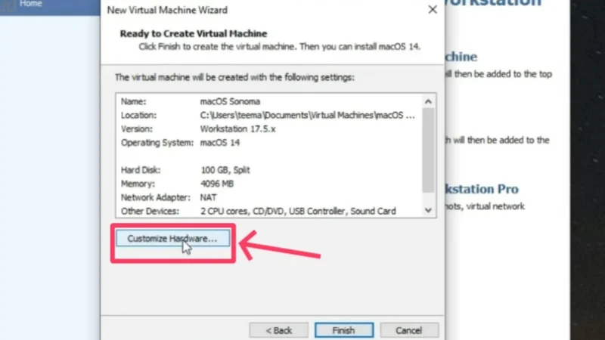Screen dimensions: 605x340
Task: Switch to the Home tab
Action: pyautogui.click(x=30, y=5)
